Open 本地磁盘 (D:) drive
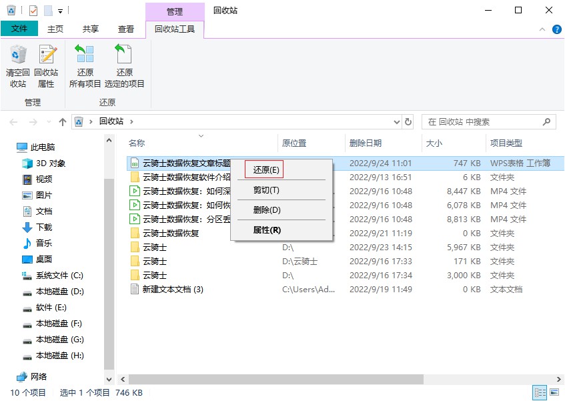This screenshot has height=401, width=565. (x=53, y=292)
